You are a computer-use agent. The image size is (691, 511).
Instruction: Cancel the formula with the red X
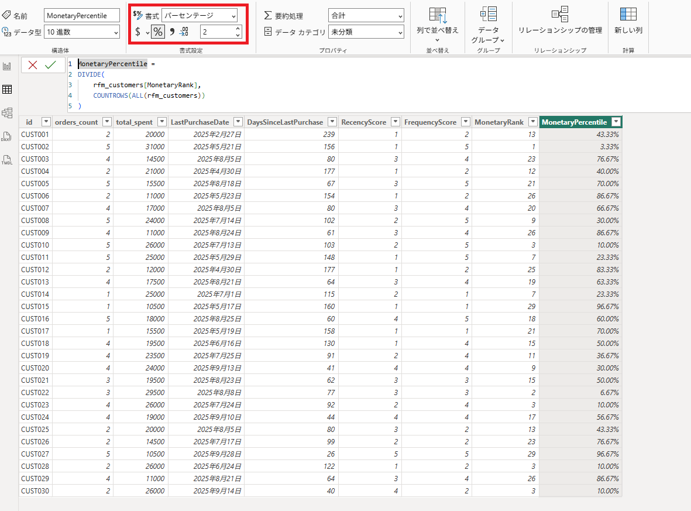click(x=32, y=65)
